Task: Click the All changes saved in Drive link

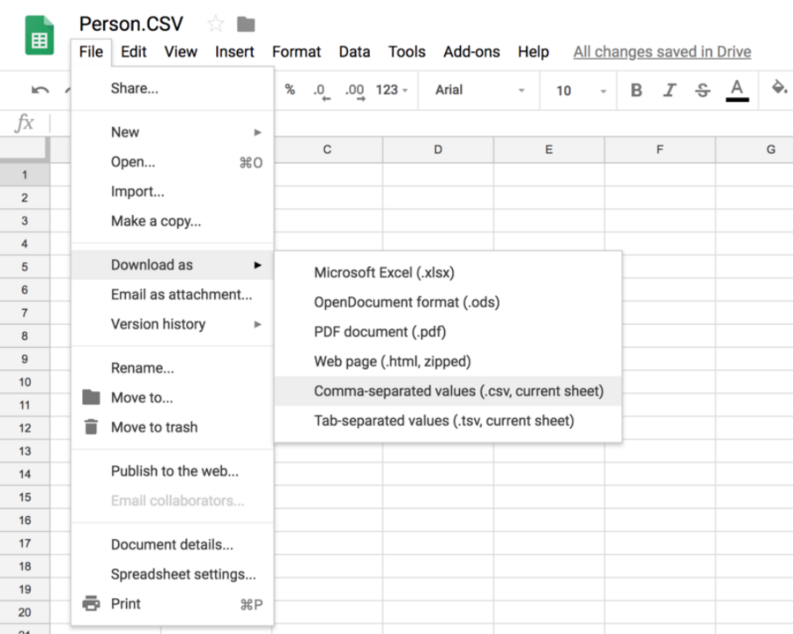Action: [x=662, y=52]
